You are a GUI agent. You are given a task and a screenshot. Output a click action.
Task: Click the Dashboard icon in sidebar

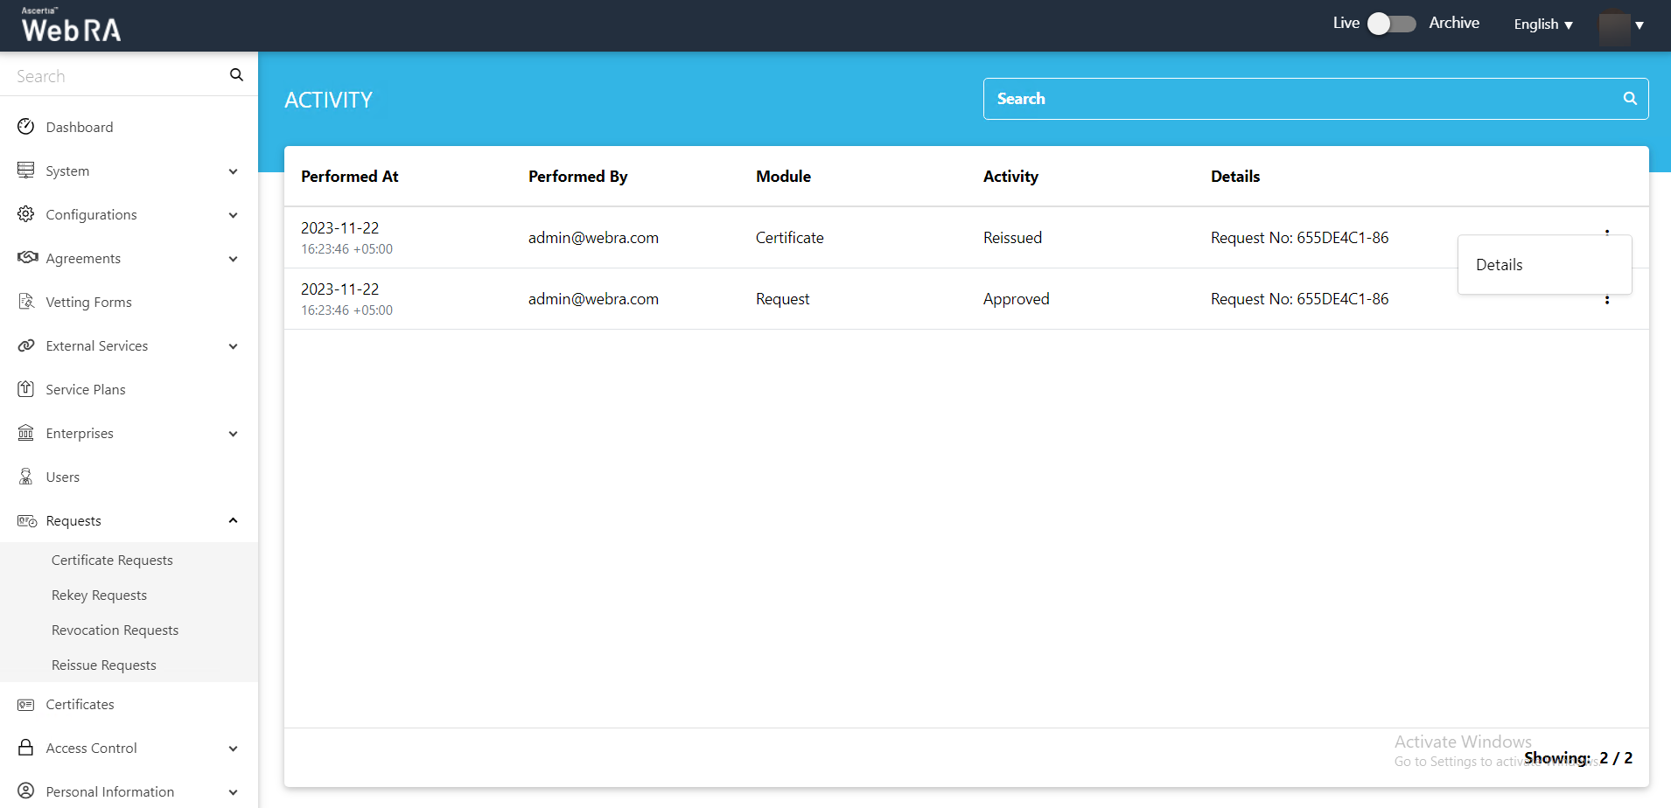pos(26,127)
